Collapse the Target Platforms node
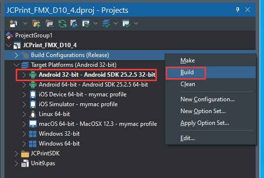The height and width of the screenshot is (178, 264). tap(16, 65)
